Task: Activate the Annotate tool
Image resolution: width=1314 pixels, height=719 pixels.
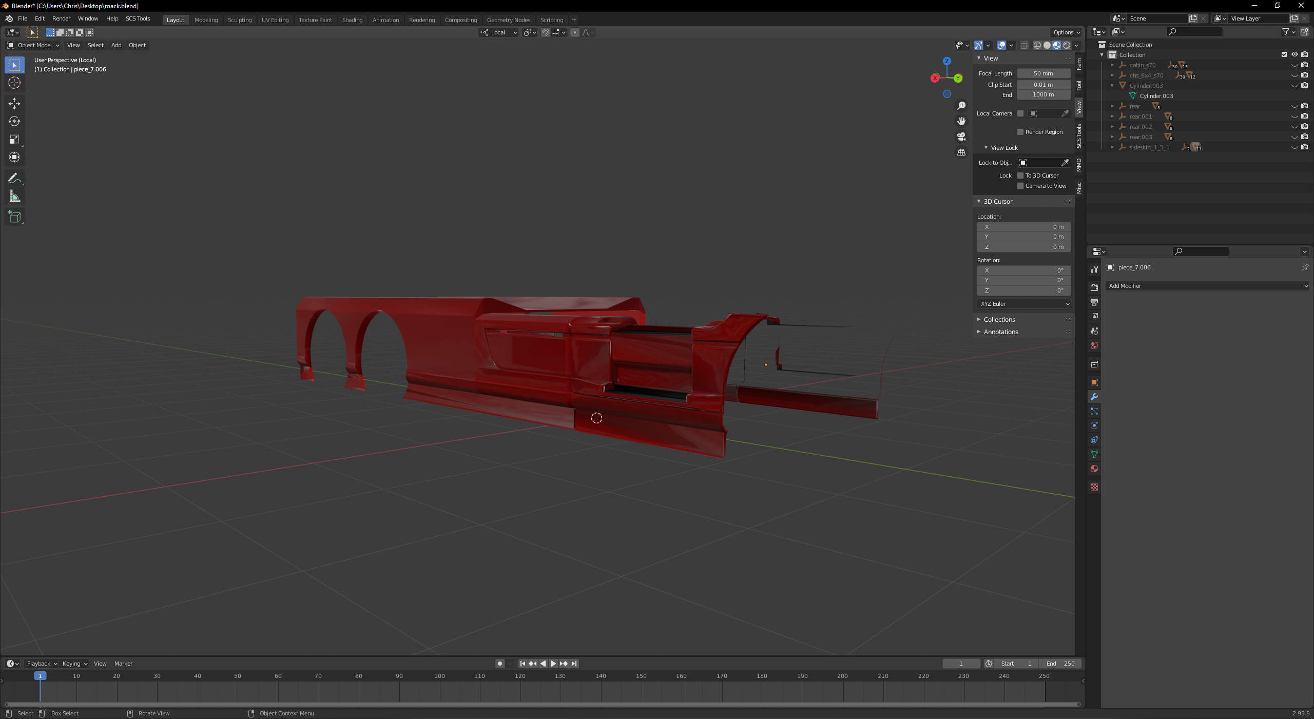Action: [x=14, y=178]
